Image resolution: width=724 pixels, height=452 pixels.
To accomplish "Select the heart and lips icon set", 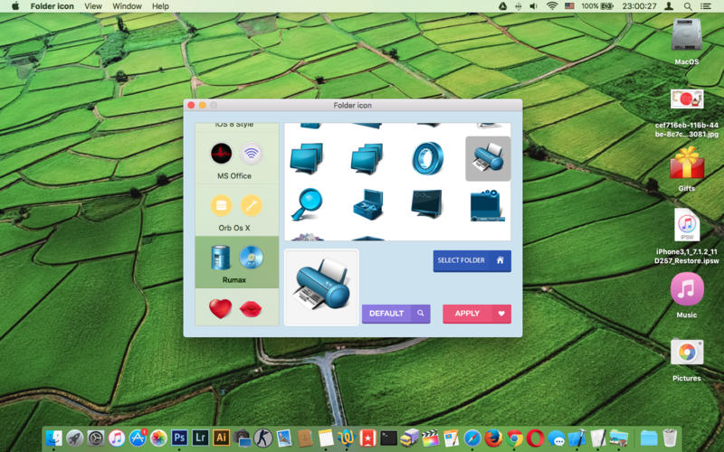I will click(236, 307).
